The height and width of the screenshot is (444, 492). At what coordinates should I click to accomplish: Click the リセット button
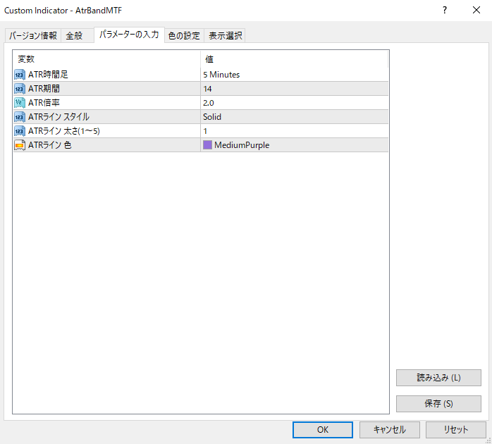pos(455,430)
